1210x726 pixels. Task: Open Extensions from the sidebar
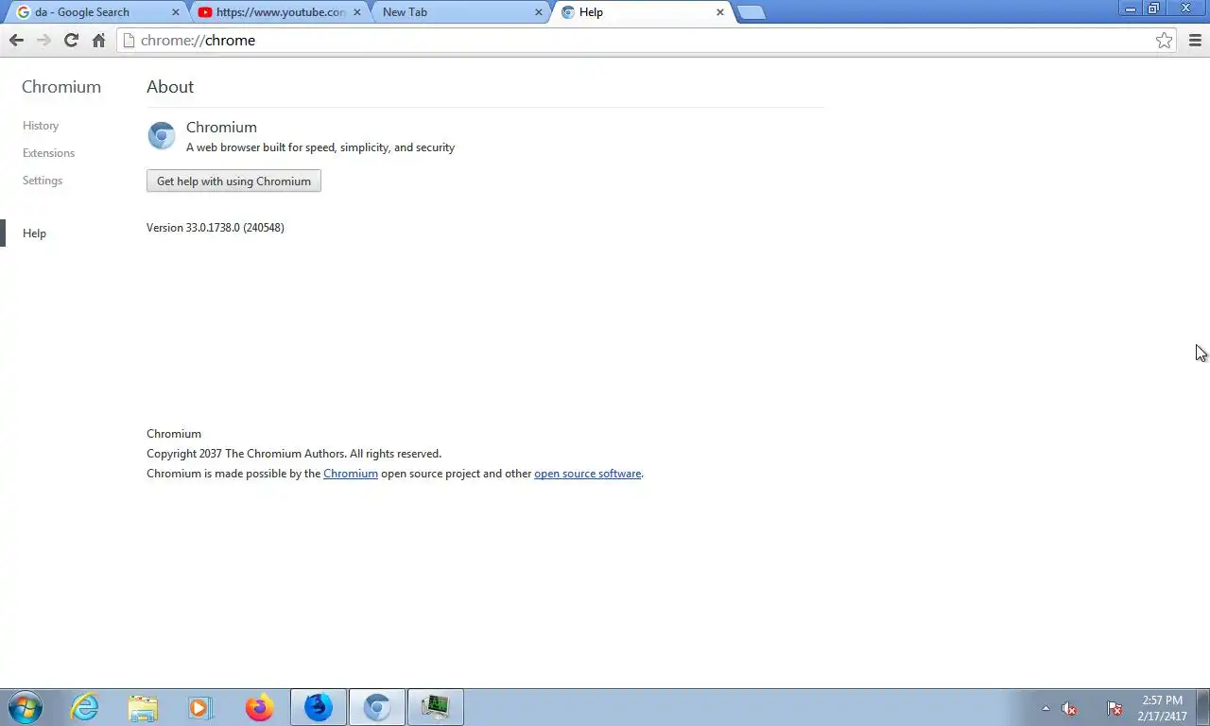pyautogui.click(x=48, y=153)
